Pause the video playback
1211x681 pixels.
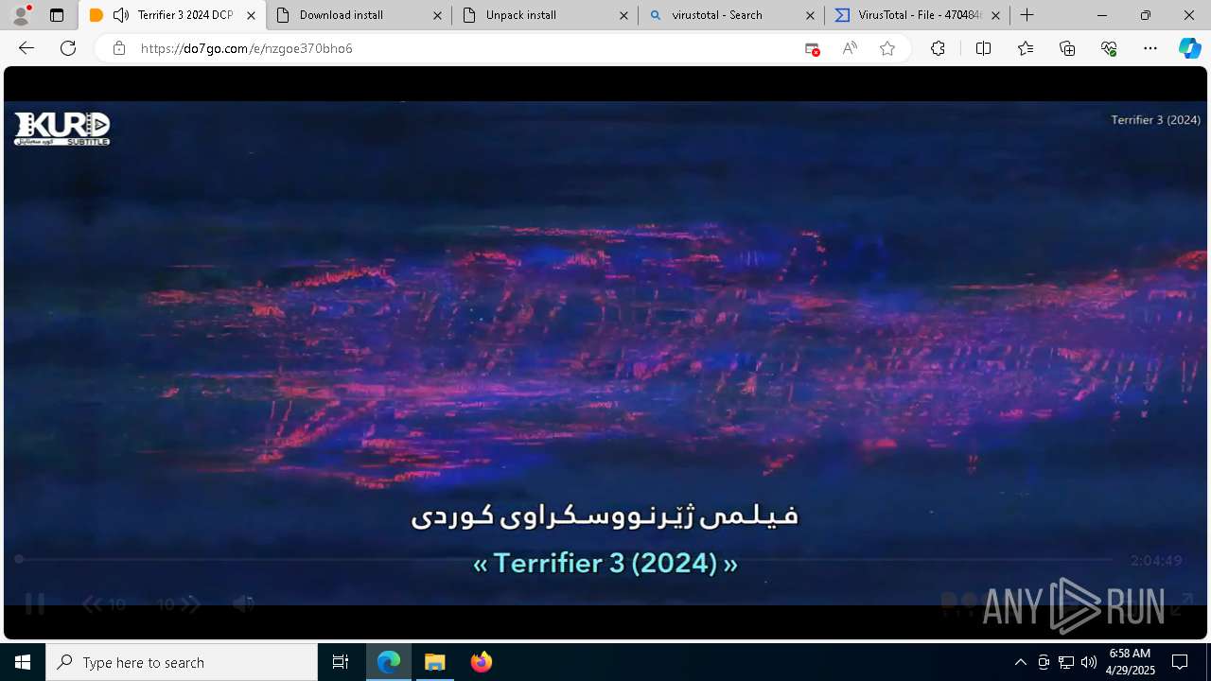(34, 603)
